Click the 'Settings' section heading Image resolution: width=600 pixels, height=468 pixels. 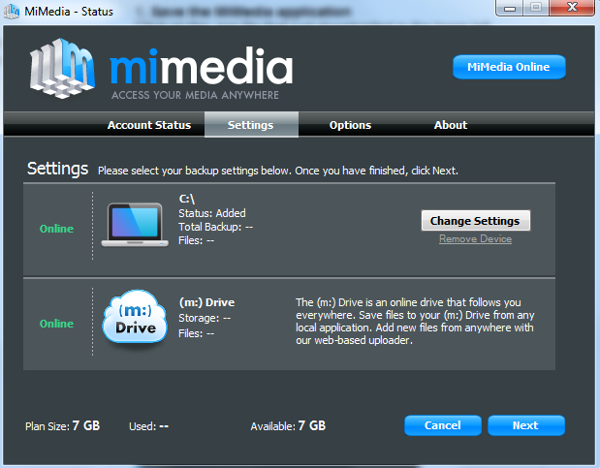tap(58, 169)
